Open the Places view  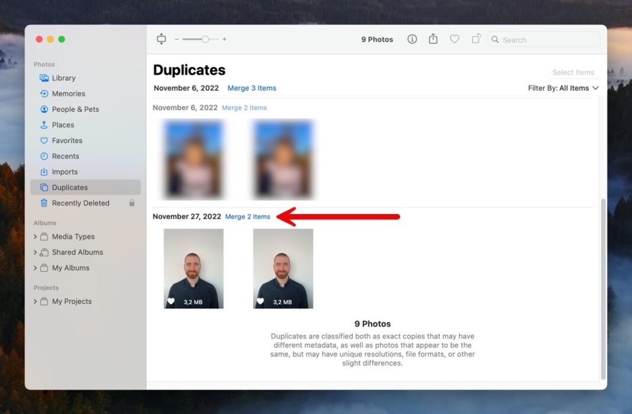tap(62, 125)
